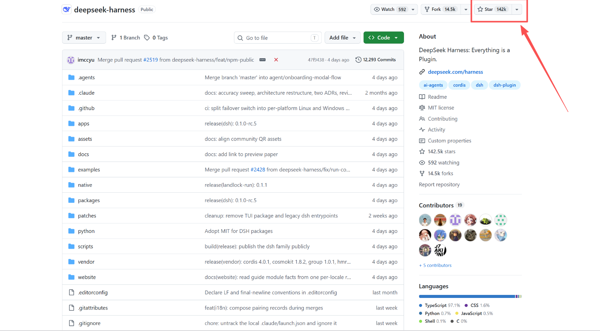Open pull request #2428 in examples row
This screenshot has width=600, height=331.
258,170
